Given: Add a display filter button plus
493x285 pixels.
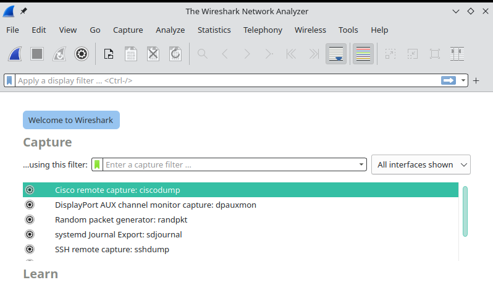Looking at the screenshot, I should (476, 81).
